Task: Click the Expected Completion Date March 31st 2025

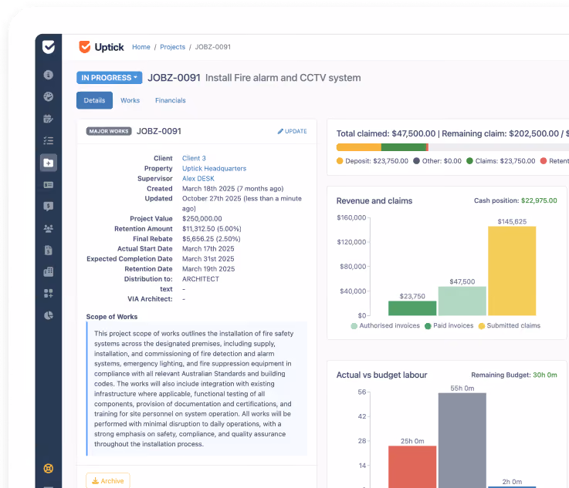Action: (x=208, y=259)
